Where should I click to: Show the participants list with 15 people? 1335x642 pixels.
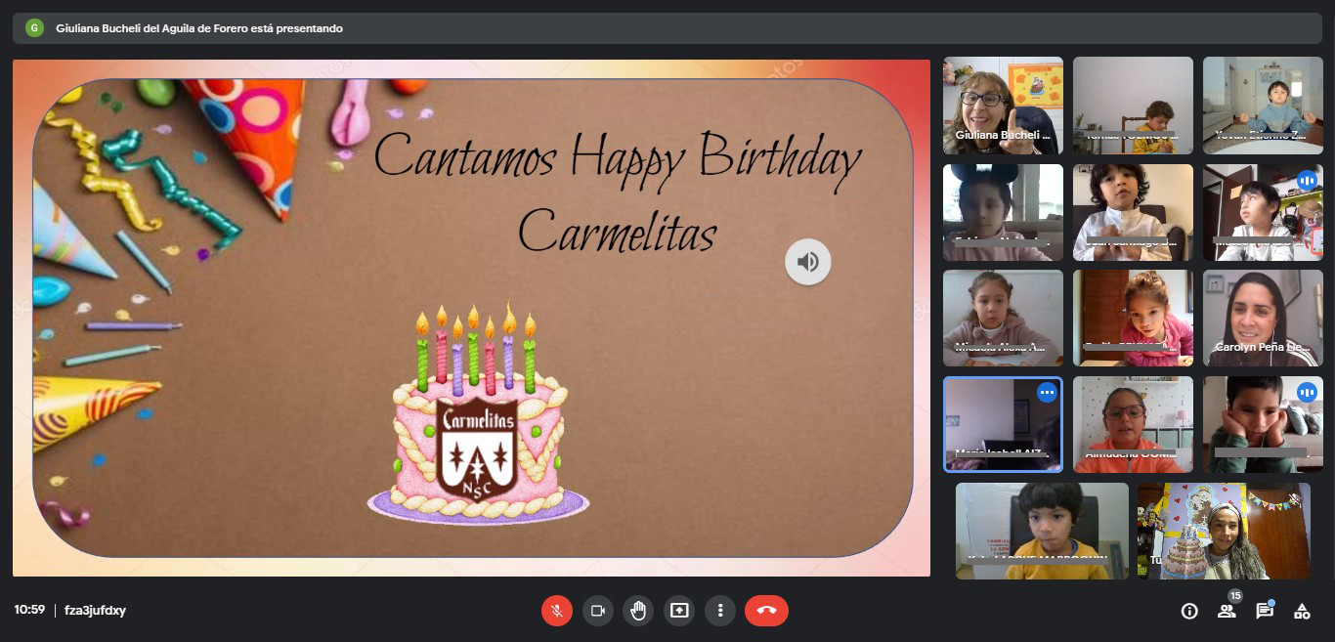[x=1227, y=611]
